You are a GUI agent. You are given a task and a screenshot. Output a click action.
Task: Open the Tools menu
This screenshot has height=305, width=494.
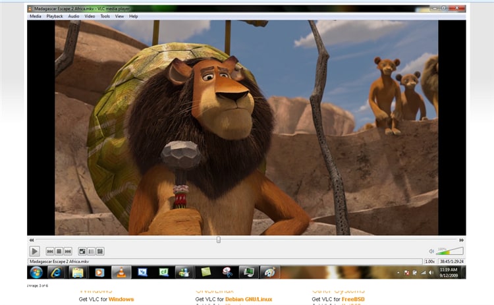click(105, 16)
